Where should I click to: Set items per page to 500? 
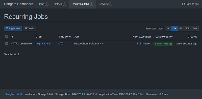click(x=195, y=29)
